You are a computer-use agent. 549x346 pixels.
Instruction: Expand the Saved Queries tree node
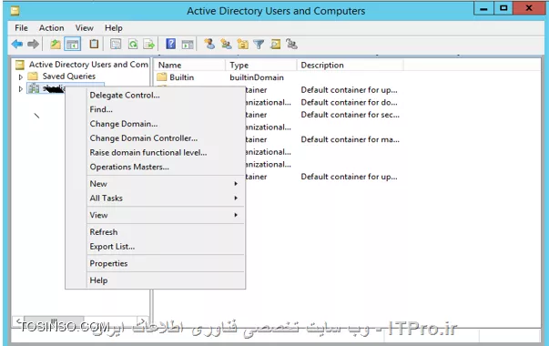click(x=21, y=76)
